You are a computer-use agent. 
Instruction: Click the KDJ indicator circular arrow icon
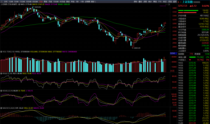coord(1,91)
